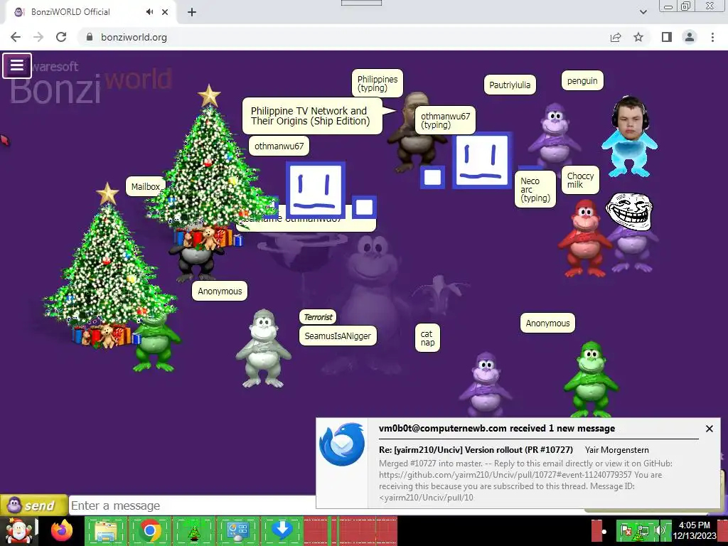Click the green Bonzi below right Anonymous tag

(591, 379)
